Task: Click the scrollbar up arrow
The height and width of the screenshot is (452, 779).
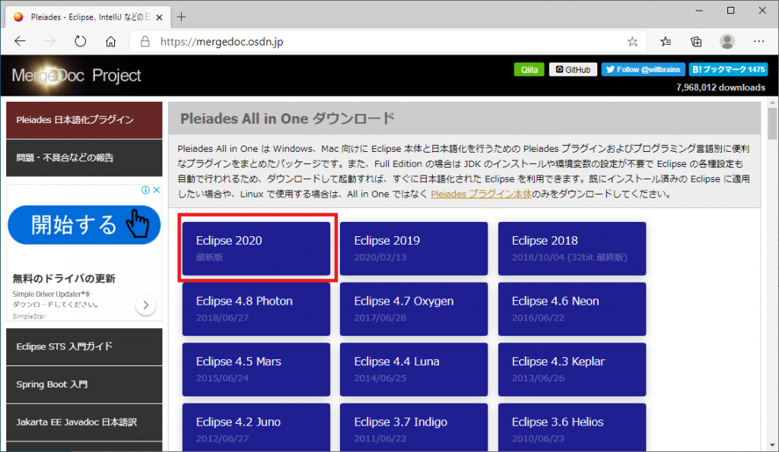Action: (772, 103)
